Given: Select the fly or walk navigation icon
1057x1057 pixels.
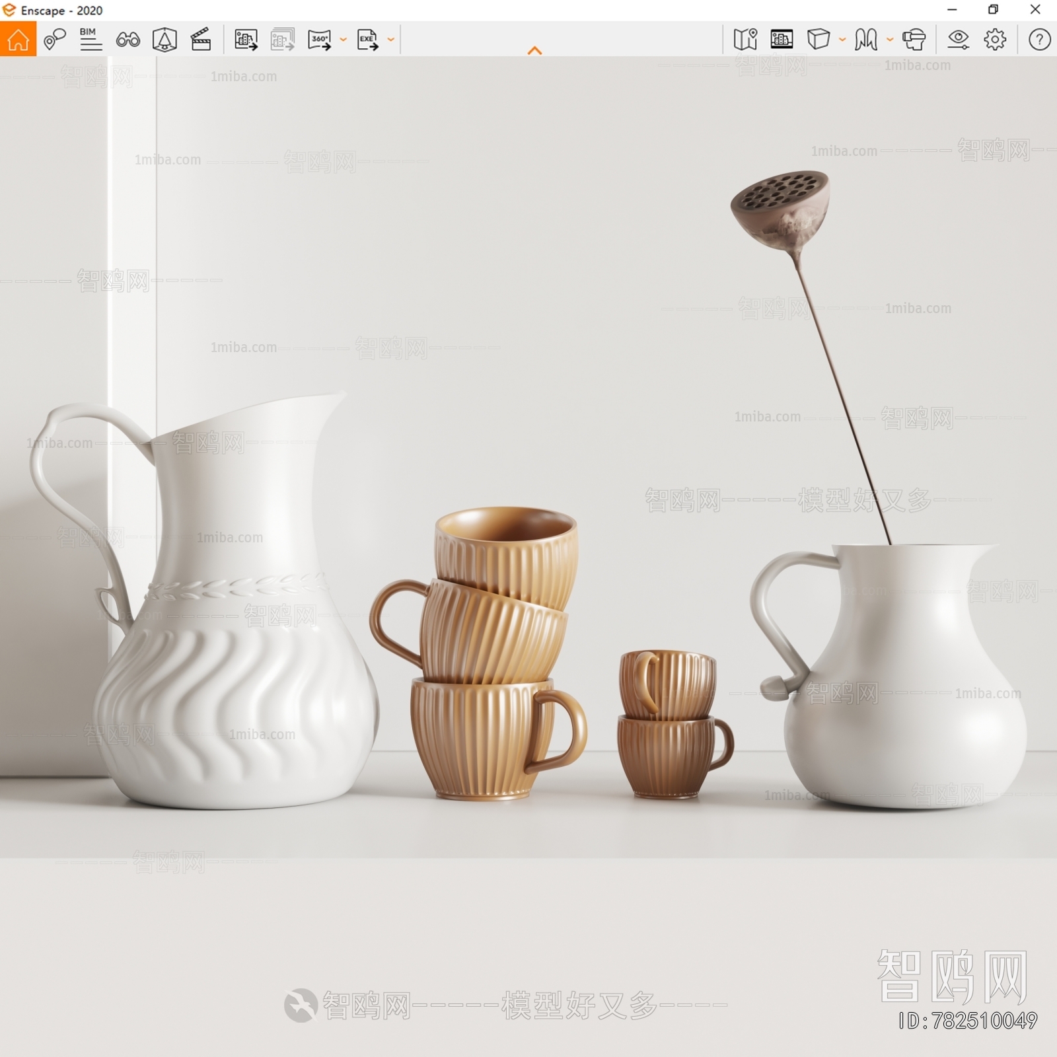Looking at the screenshot, I should [x=865, y=40].
